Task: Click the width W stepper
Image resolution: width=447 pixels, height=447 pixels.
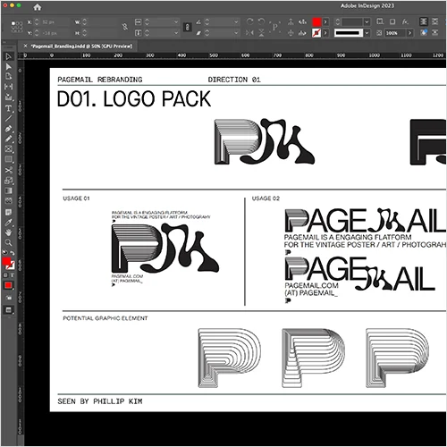Action: point(85,22)
